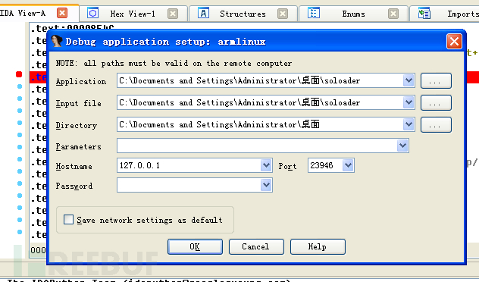
Task: Expand the Hostname dropdown
Action: (266, 165)
